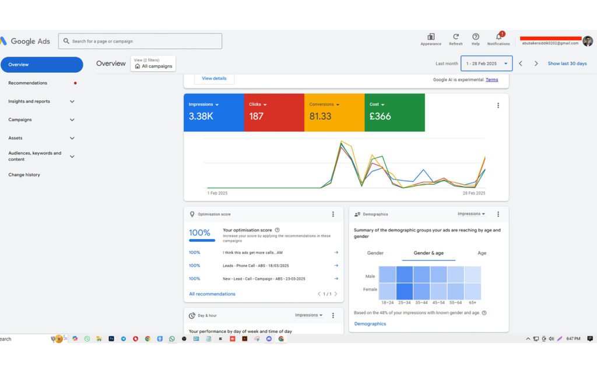This screenshot has height=373, width=597.
Task: Click the Google Ads logo
Action: 25,41
